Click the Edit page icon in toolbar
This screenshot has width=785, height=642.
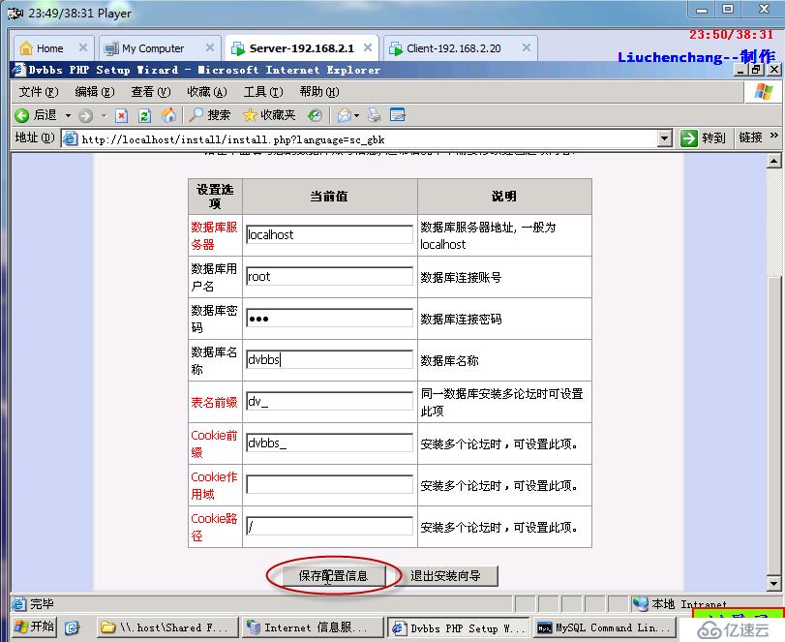click(x=398, y=115)
